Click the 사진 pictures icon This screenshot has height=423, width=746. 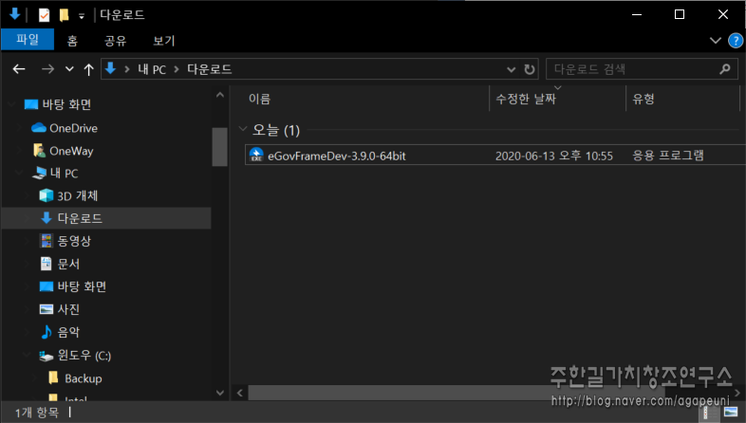coord(47,309)
